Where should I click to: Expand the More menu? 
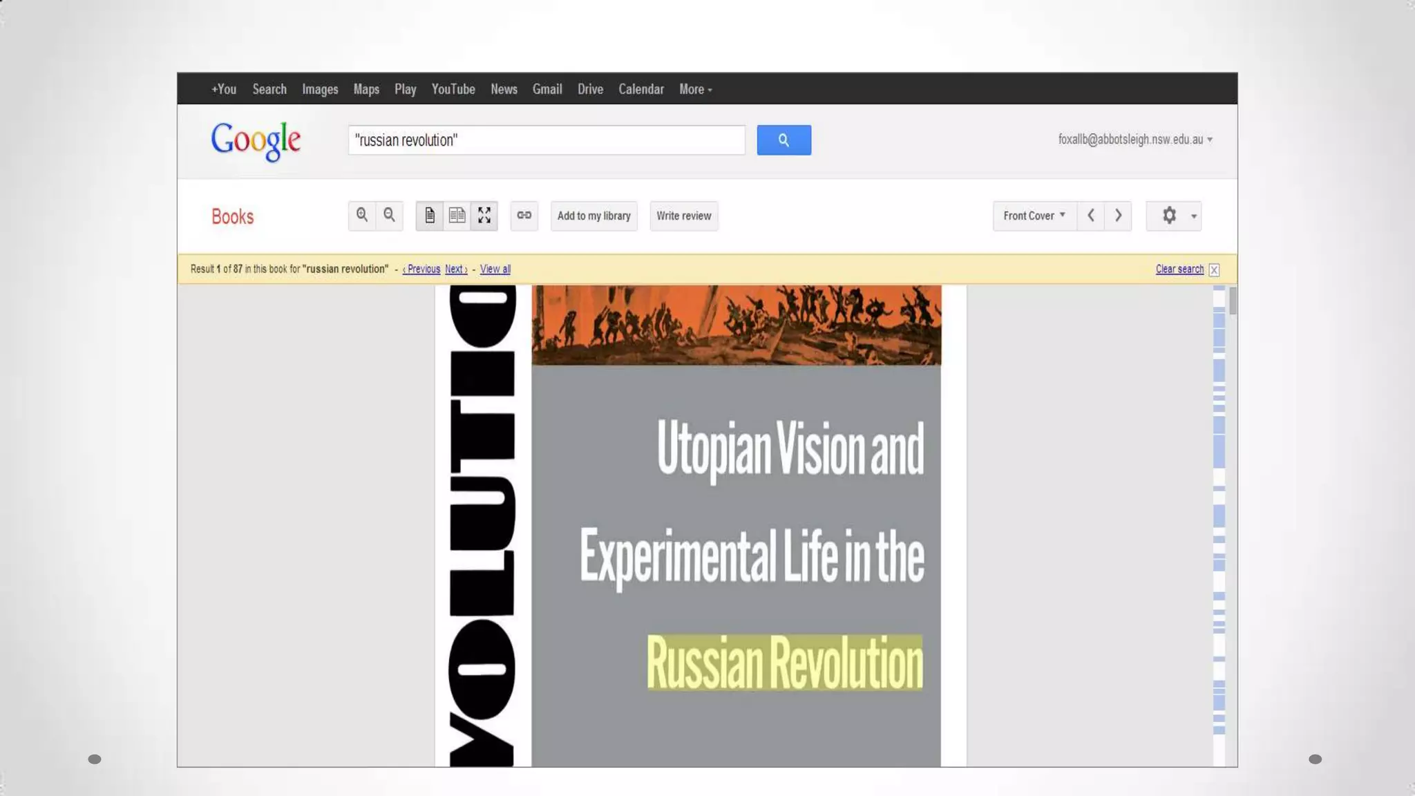coord(695,89)
